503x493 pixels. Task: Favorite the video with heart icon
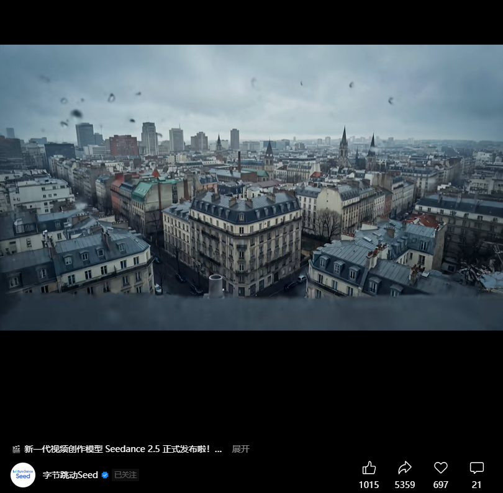tap(441, 468)
